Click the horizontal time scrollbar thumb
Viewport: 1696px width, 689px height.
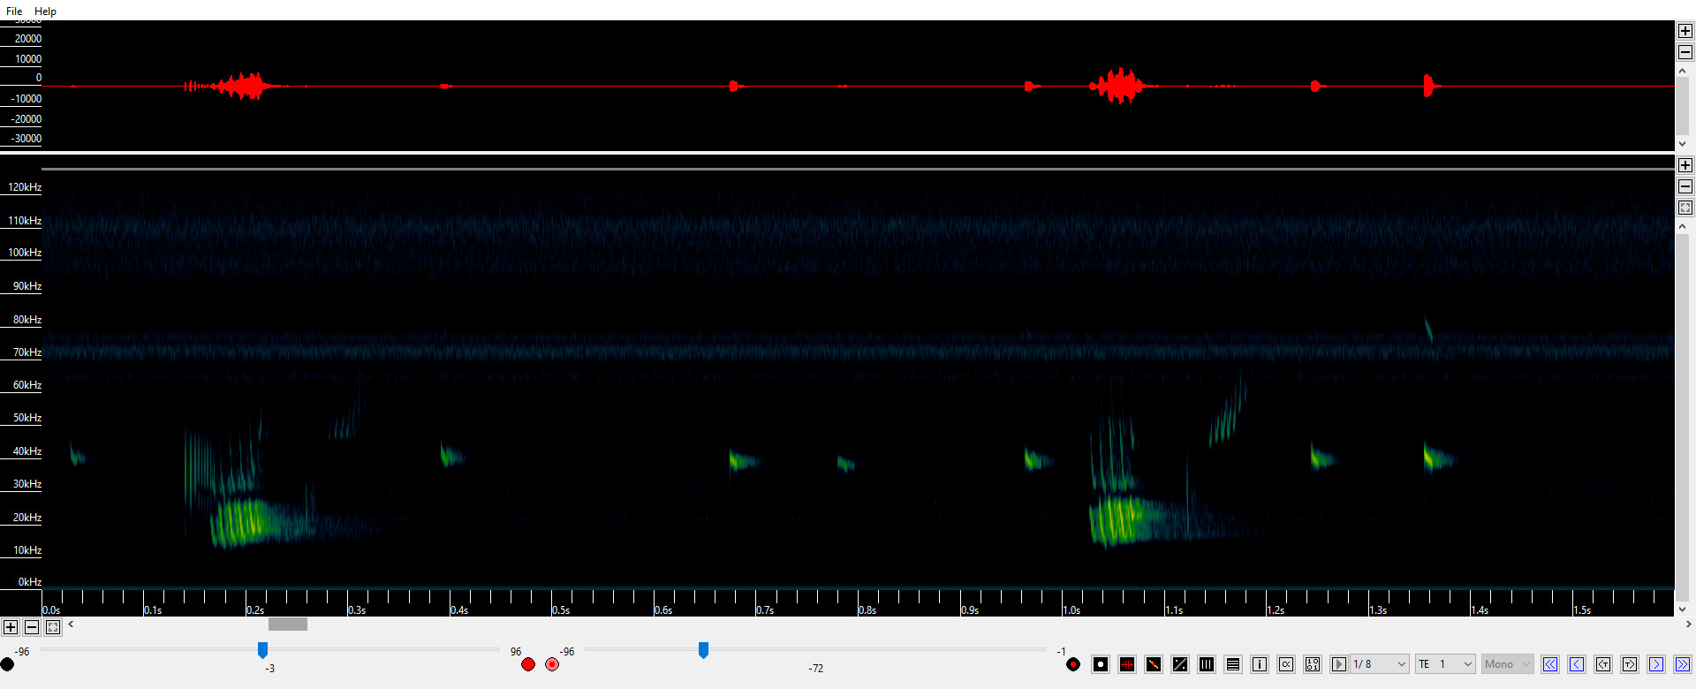pyautogui.click(x=288, y=625)
